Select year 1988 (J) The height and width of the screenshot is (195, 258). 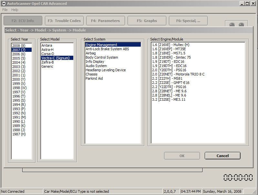(x=22, y=130)
